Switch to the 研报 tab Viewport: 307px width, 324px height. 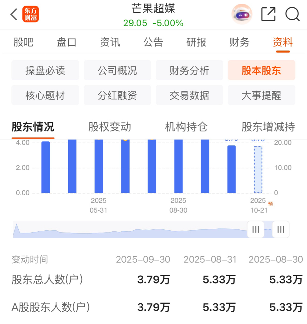tap(196, 42)
